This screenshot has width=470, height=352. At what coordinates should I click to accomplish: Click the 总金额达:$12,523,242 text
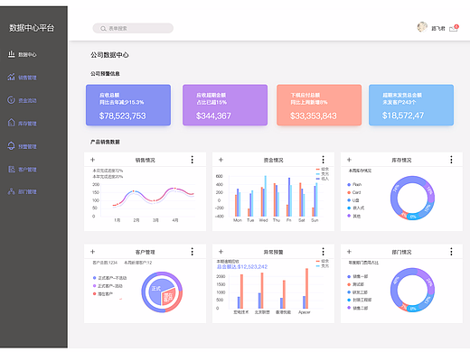tap(242, 267)
